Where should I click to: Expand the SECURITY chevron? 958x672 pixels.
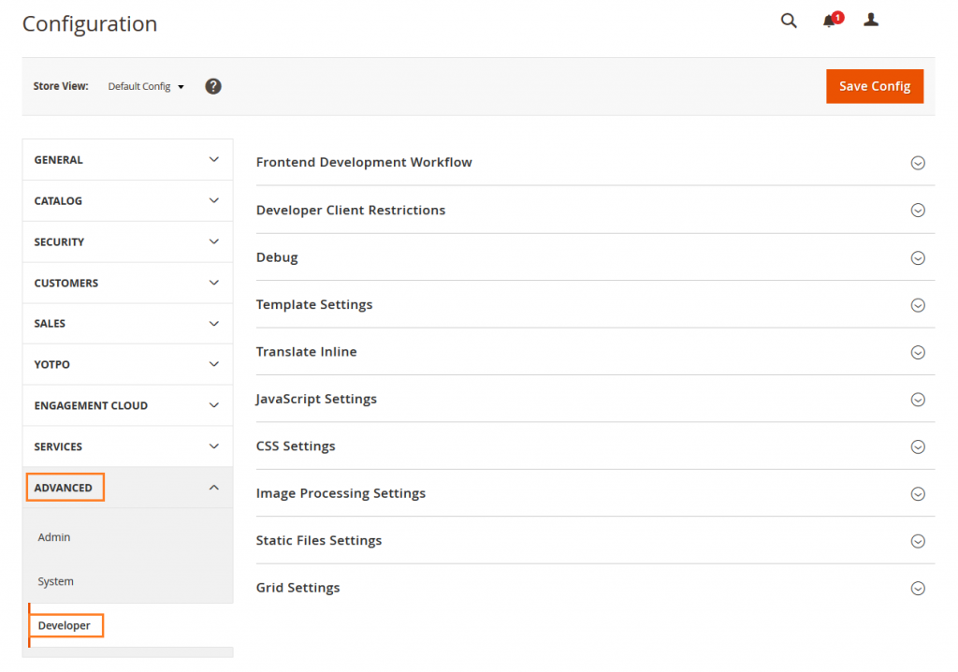click(214, 241)
